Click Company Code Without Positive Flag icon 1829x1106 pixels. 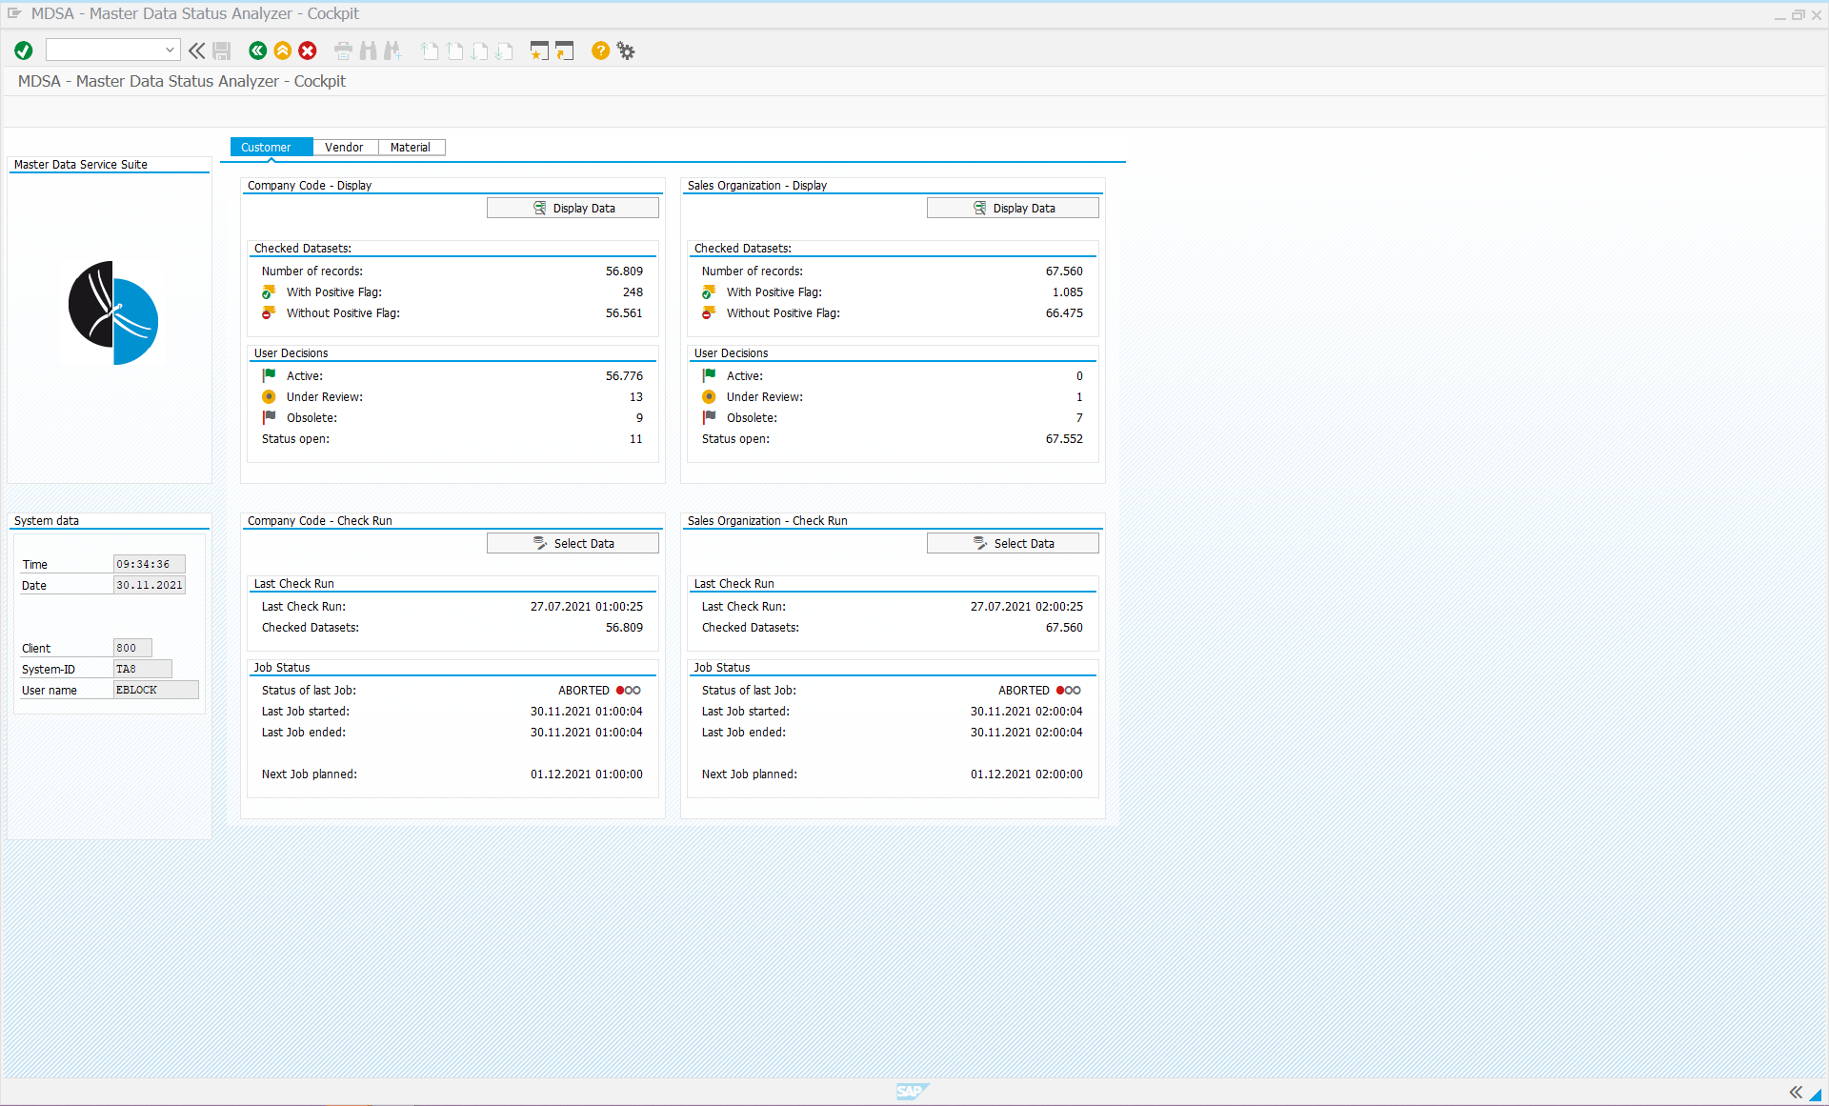269,312
